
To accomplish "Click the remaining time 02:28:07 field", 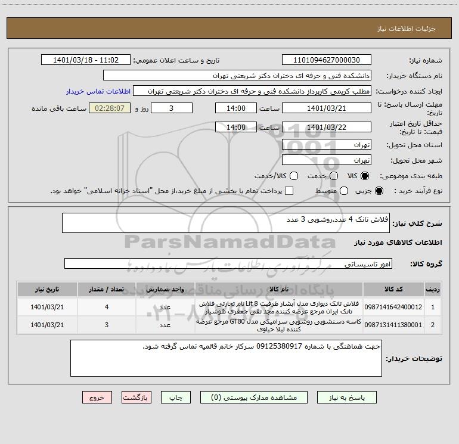I will coord(110,108).
